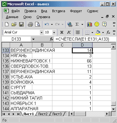Switch to sheet tab Лист3
This screenshot has width=117, height=123.
[57, 114]
